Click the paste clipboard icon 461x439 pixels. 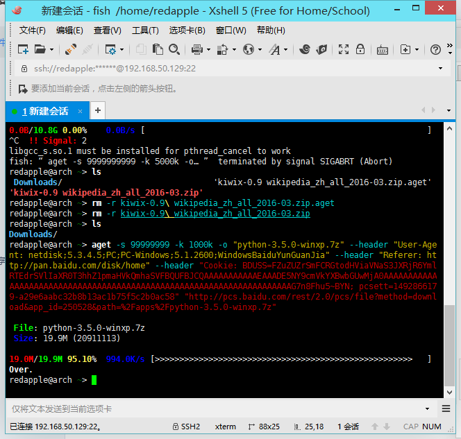(x=158, y=49)
